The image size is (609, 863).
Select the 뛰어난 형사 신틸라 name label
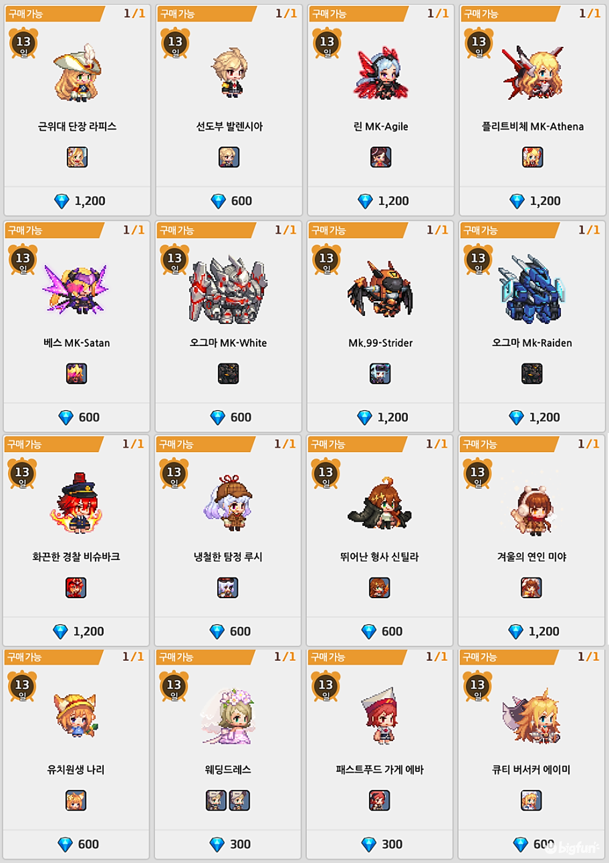[x=379, y=557]
